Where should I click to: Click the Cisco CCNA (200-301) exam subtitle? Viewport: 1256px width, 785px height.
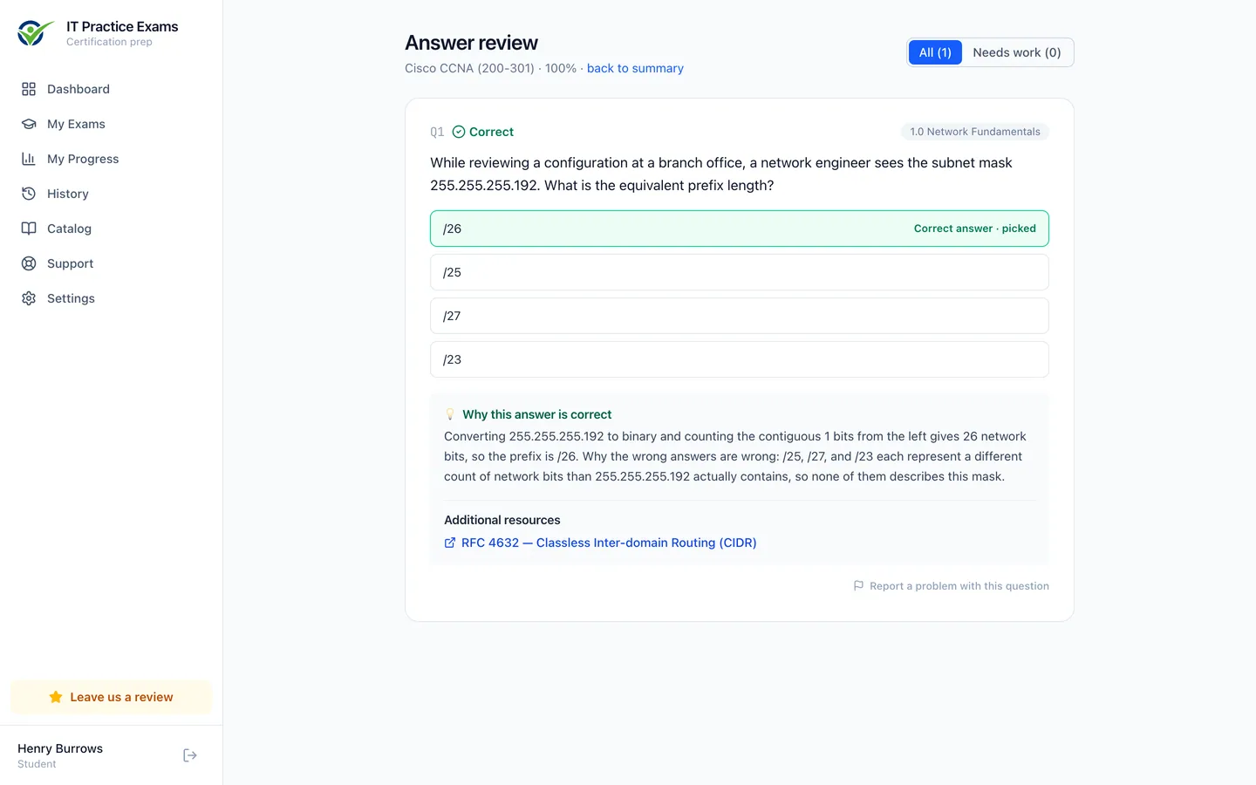(x=469, y=68)
